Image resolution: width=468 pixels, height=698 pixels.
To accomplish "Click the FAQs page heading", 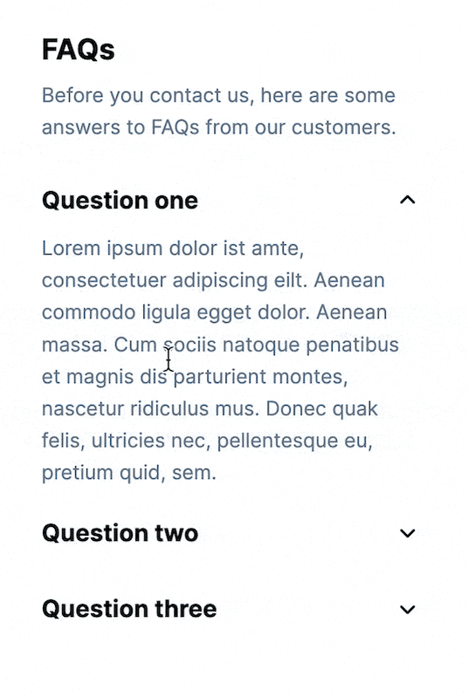I will tap(79, 50).
